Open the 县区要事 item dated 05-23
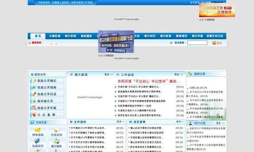Image resolution: width=254 pixels, height=152 pixels. (147, 133)
